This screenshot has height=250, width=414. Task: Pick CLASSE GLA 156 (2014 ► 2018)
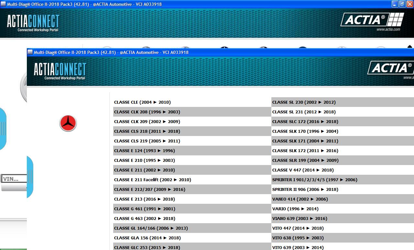coord(192,238)
